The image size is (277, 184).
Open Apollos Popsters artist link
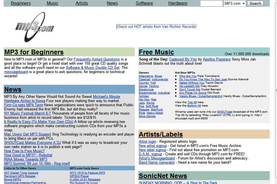217,59
